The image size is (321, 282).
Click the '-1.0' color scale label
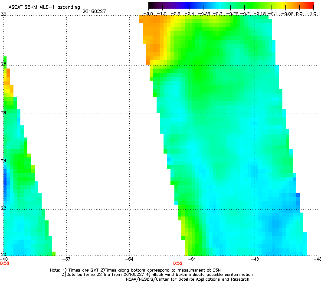point(162,14)
